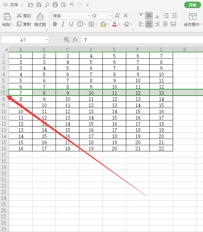Switch to the 开始 ribbon tab
This screenshot has height=232, width=203.
[192, 5]
